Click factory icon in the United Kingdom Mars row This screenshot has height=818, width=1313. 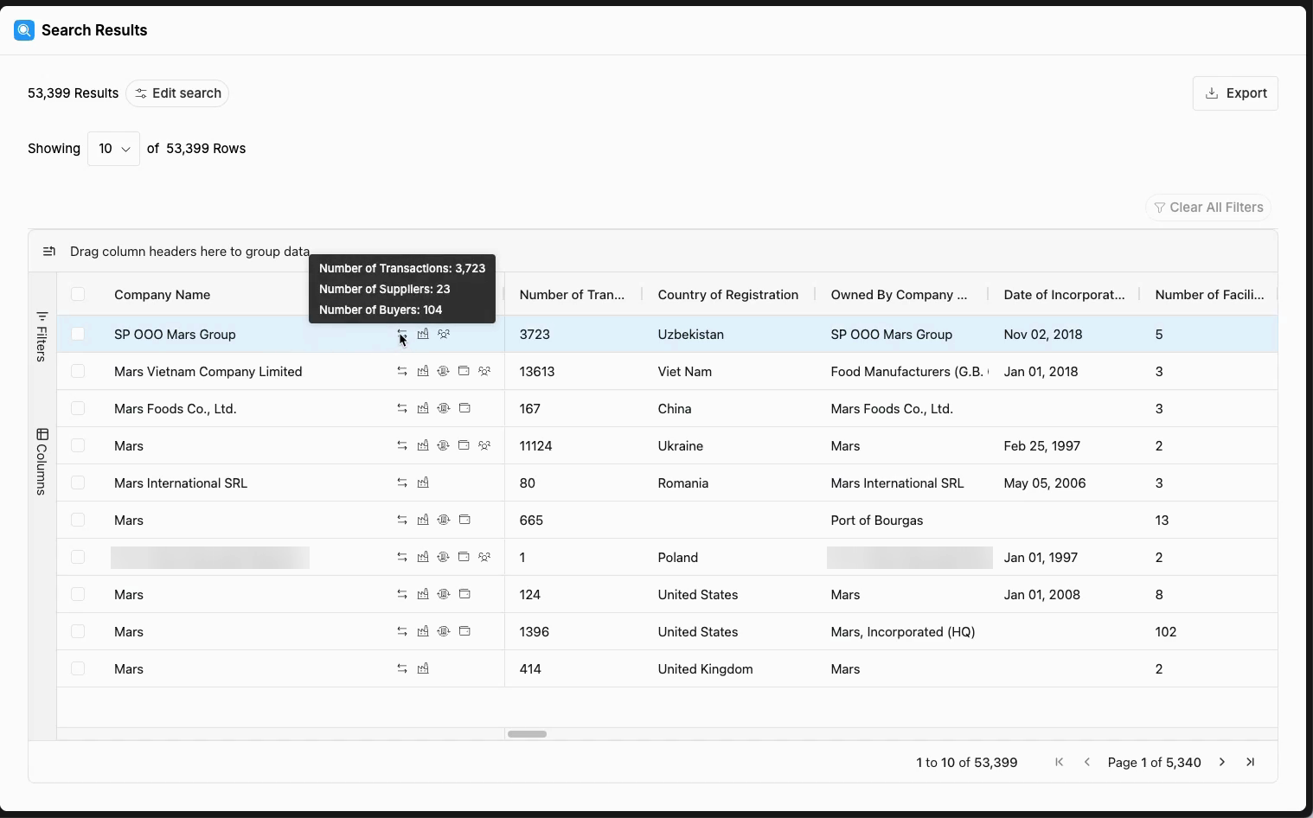coord(423,668)
